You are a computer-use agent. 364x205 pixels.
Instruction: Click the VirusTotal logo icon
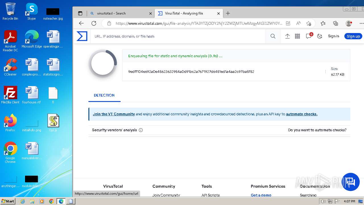[82, 36]
